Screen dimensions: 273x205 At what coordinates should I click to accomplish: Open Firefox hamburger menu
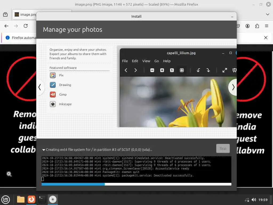[x=267, y=26]
